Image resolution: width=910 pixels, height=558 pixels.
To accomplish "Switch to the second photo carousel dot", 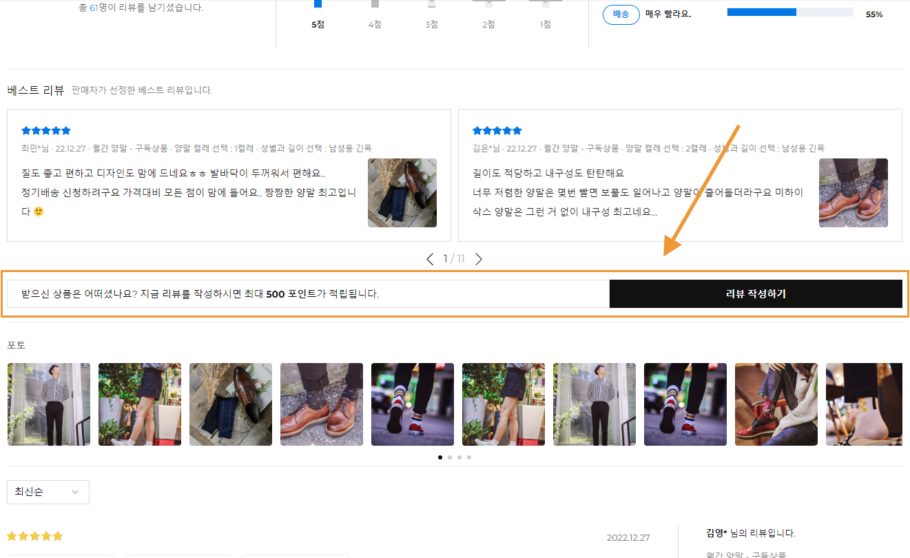I will [x=450, y=457].
